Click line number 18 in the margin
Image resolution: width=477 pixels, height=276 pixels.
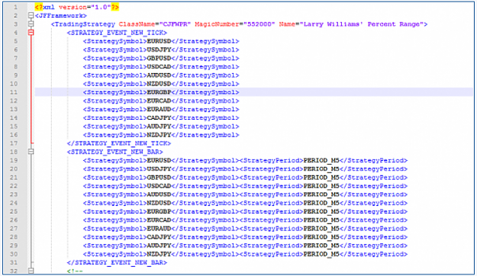tap(14, 152)
